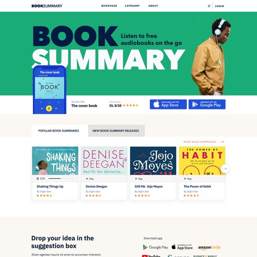The height and width of the screenshot is (257, 257).
Task: Pause the Shaking Things Up audio
Action: pyautogui.click(x=38, y=178)
